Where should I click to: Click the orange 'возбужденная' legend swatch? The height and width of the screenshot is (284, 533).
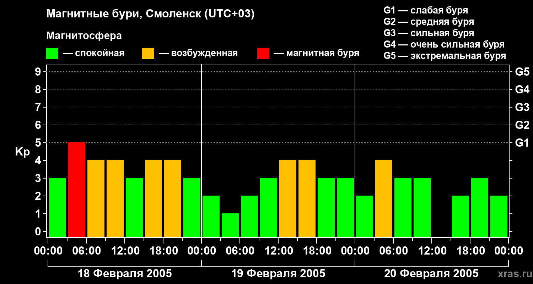tap(148, 54)
